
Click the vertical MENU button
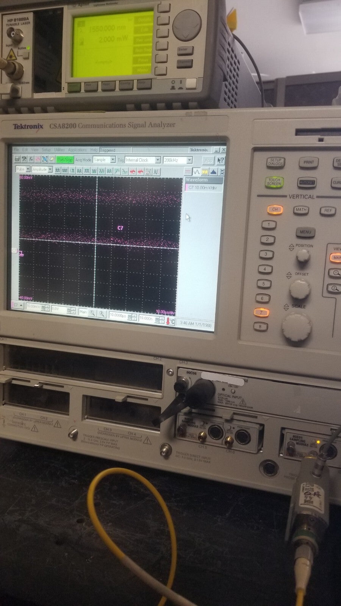pos(305,232)
